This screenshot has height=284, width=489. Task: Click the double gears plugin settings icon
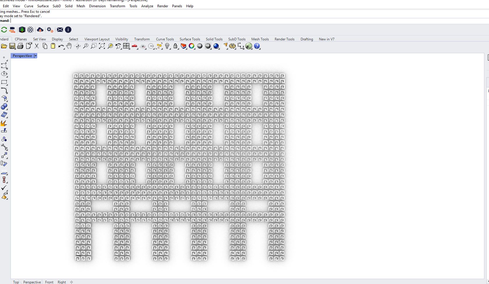point(50,30)
